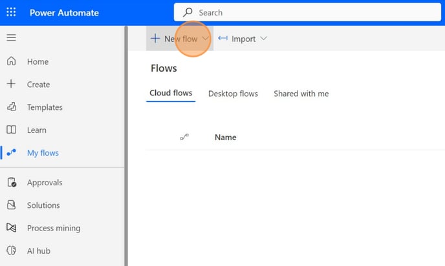
Task: Click the Home house icon
Action: click(12, 61)
